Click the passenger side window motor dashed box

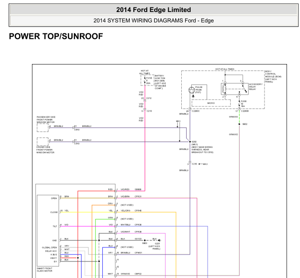(x=42, y=127)
